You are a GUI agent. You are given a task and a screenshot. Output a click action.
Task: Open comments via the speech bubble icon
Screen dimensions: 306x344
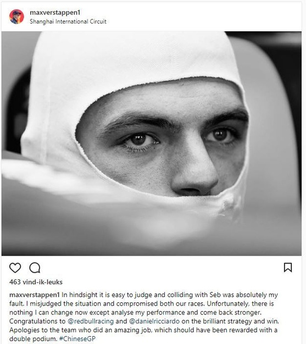(35, 268)
